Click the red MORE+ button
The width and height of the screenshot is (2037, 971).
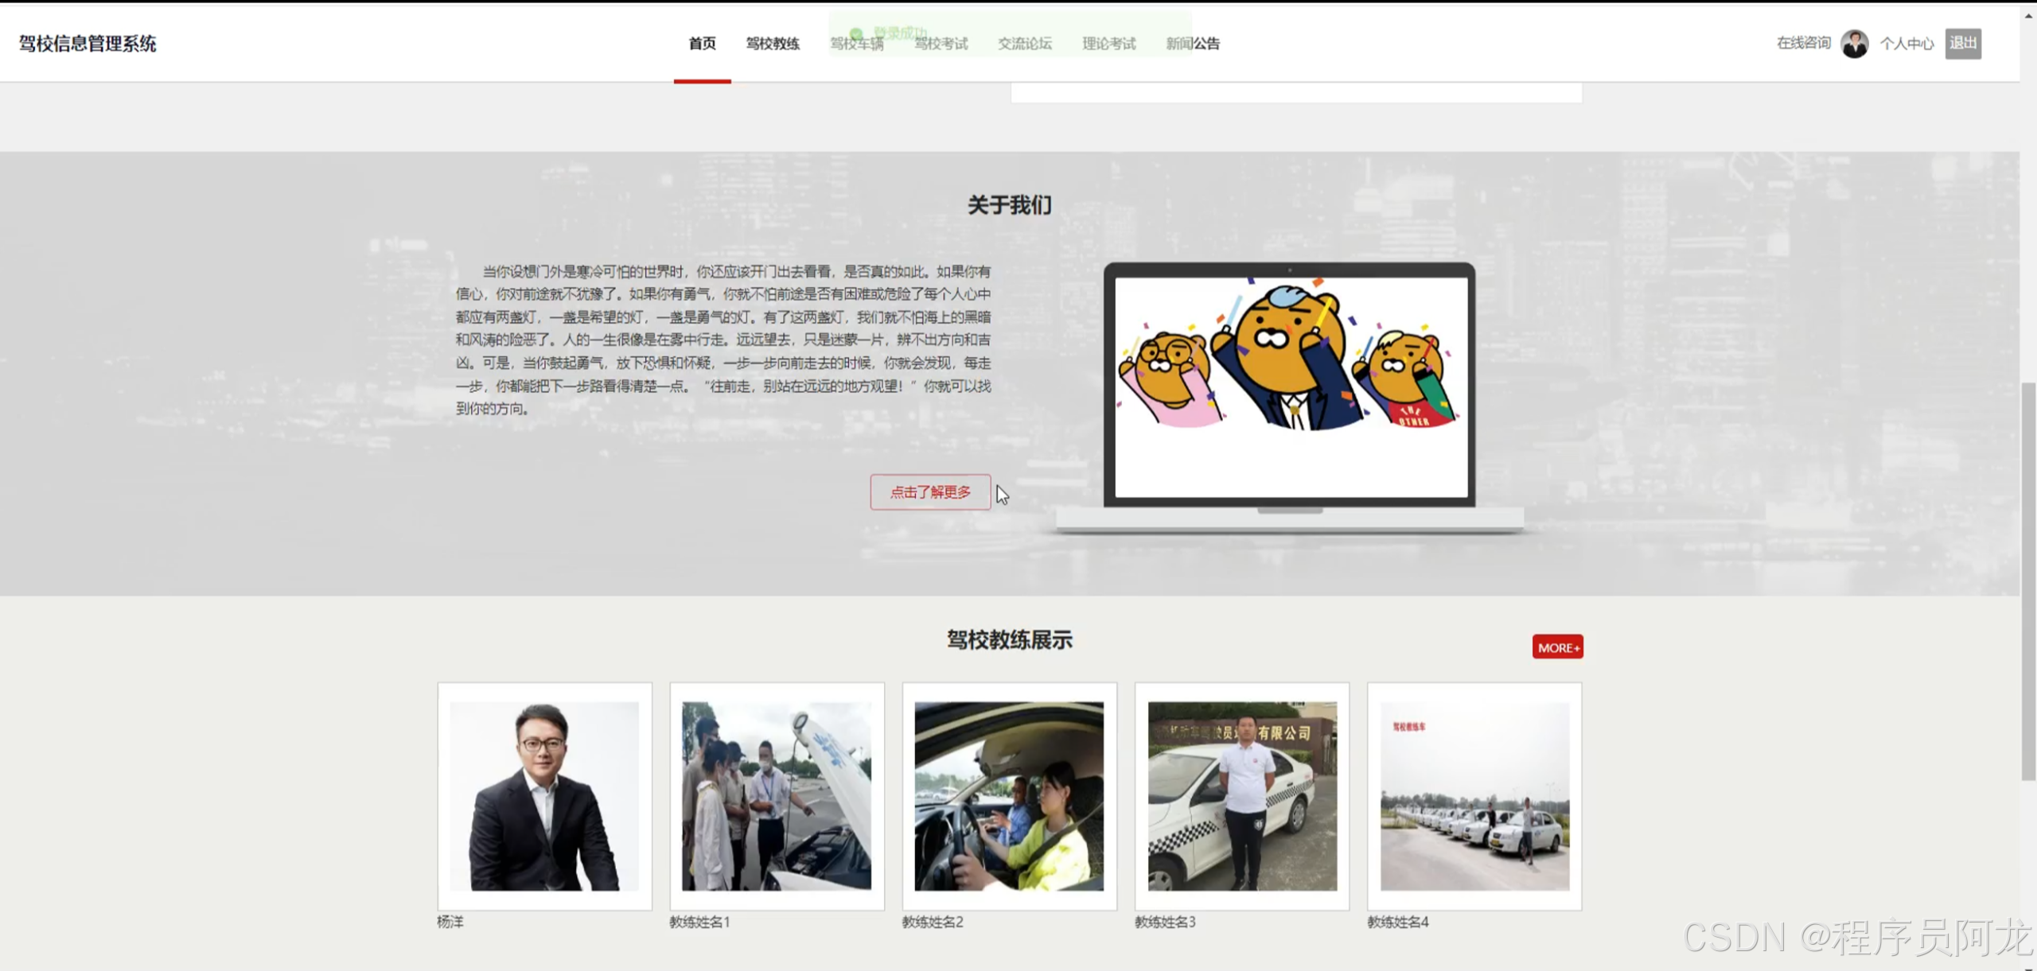click(1557, 647)
